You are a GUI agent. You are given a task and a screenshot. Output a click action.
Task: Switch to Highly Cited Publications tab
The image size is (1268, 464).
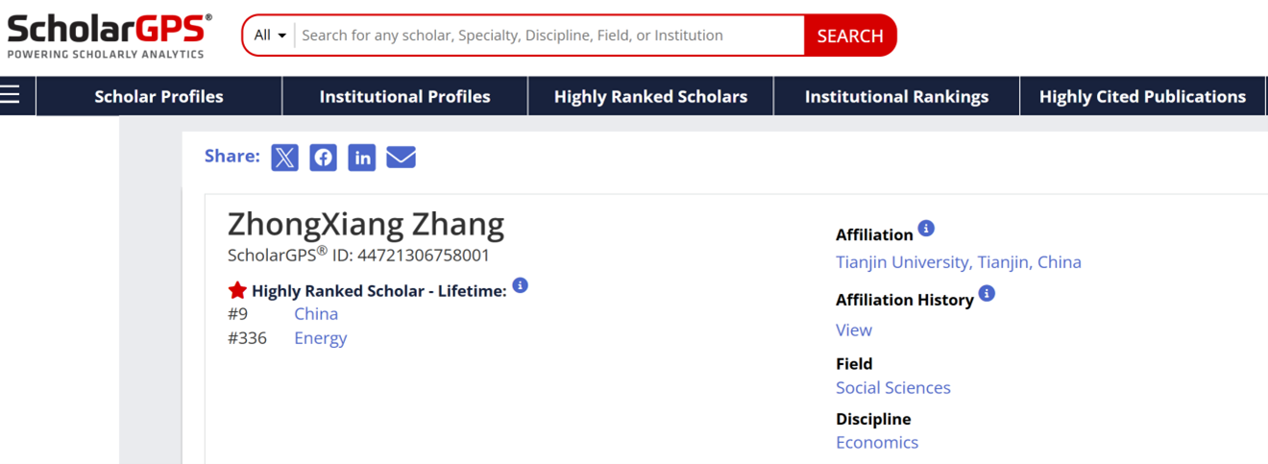coord(1142,96)
